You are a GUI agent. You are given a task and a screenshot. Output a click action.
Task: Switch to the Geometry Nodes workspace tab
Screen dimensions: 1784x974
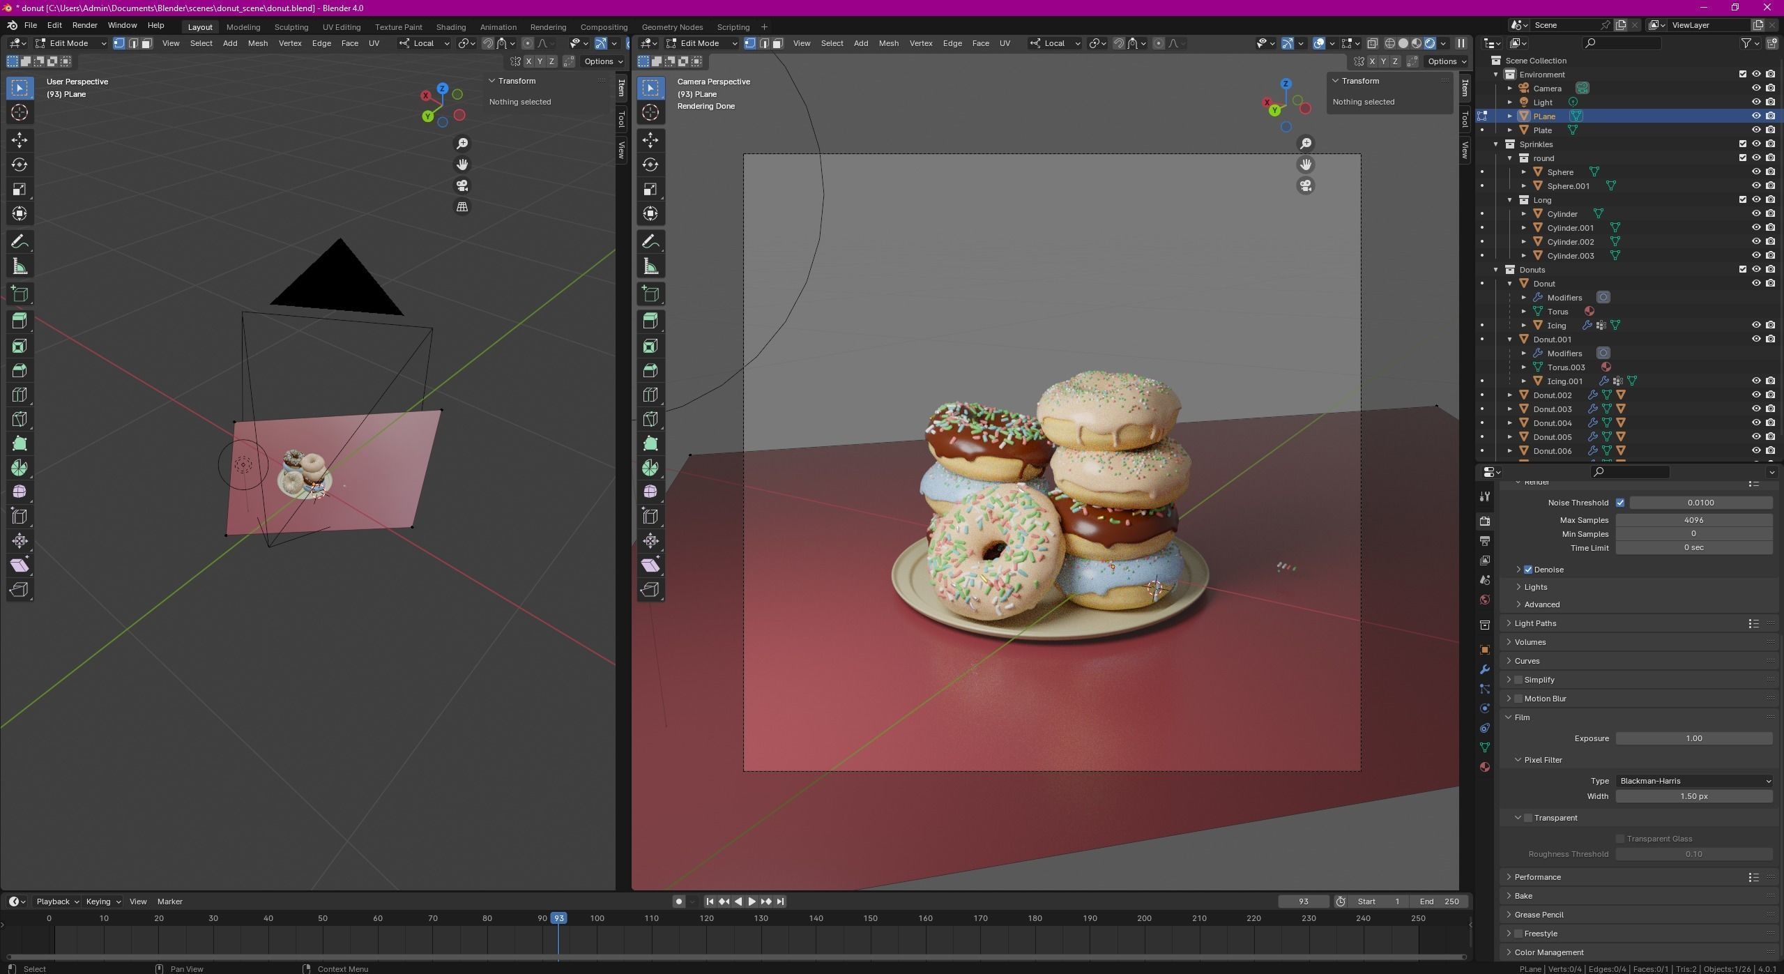672,27
